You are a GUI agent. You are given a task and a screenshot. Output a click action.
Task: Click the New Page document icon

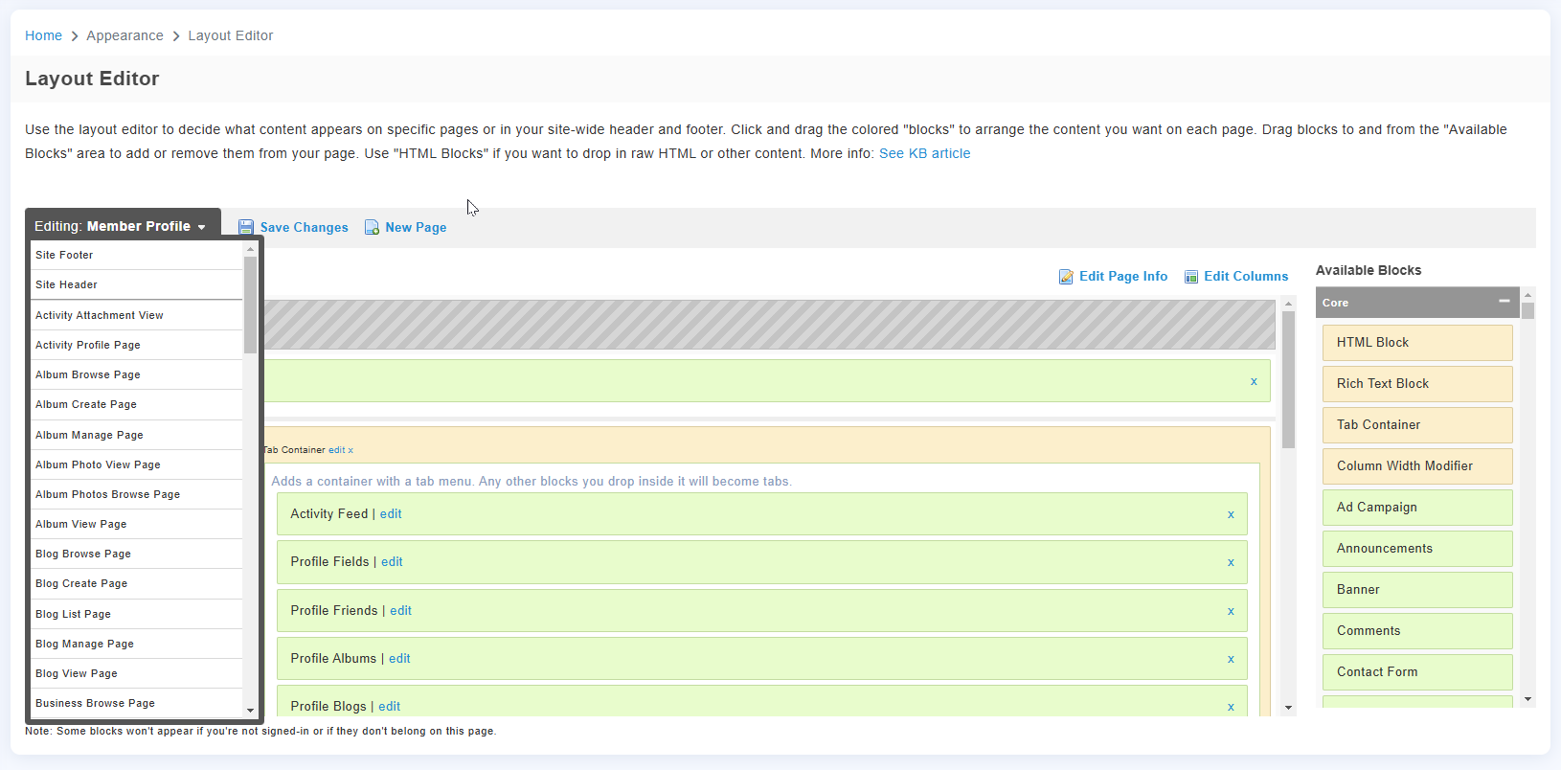click(x=372, y=227)
